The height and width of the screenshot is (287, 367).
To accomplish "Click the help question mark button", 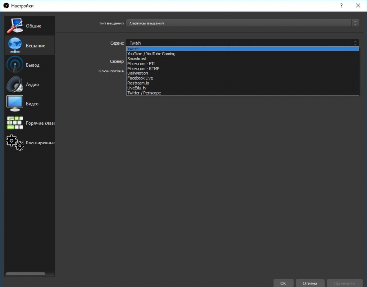I will 341,5.
